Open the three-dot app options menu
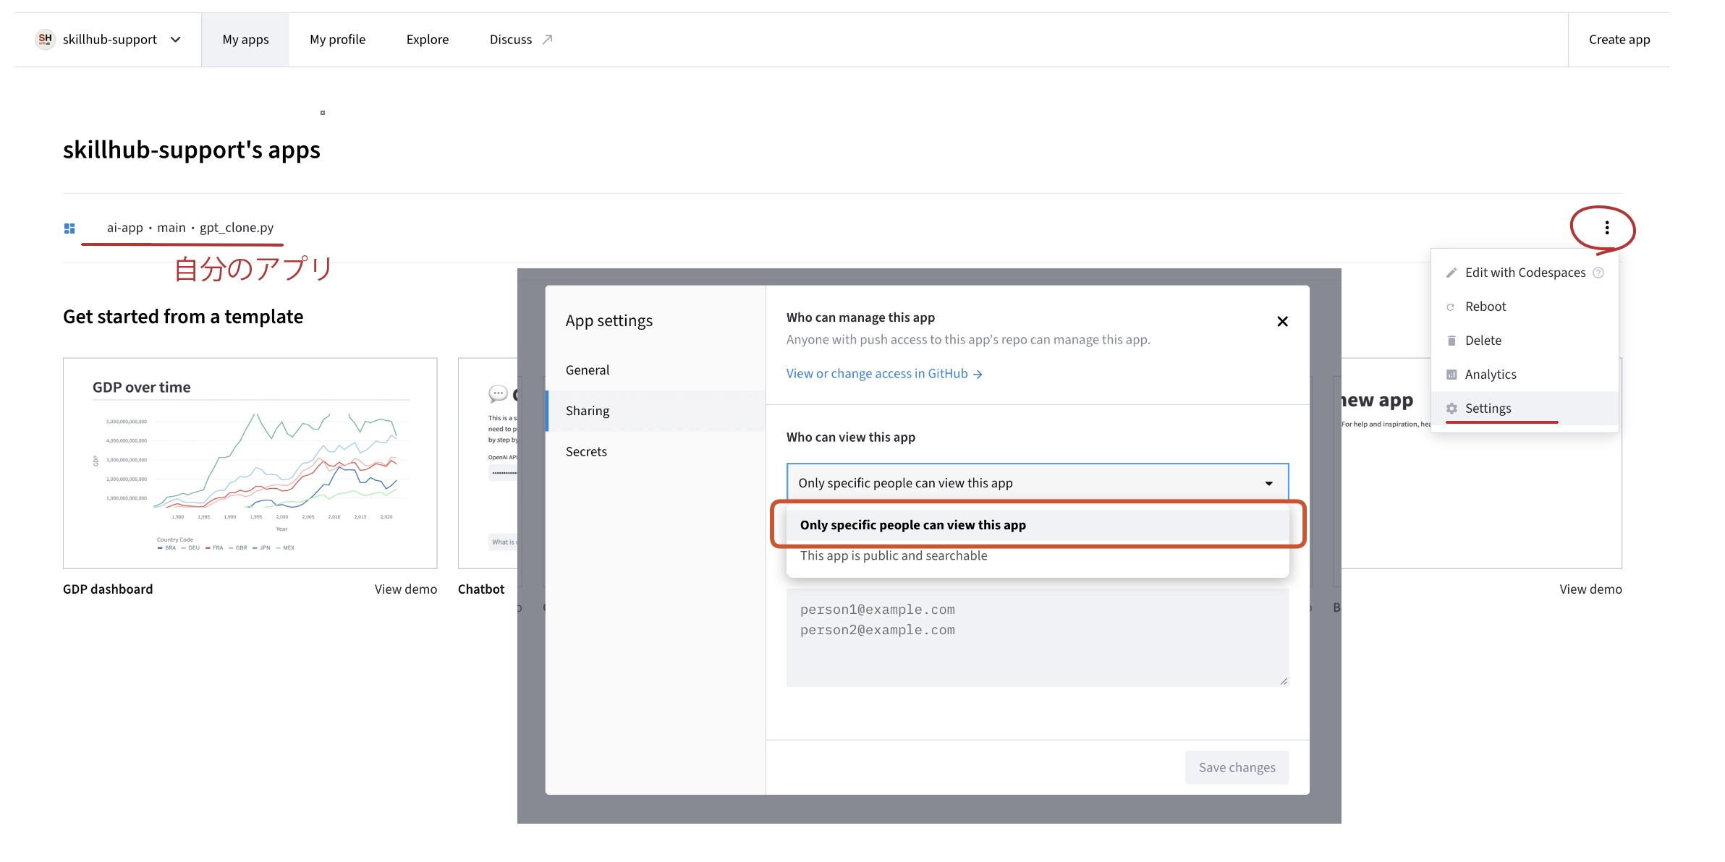 tap(1607, 228)
